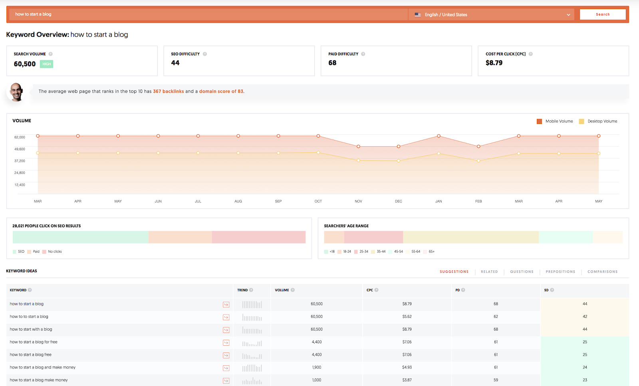Click the 18-24 age range legend swatch
Image resolution: width=639 pixels, height=386 pixels.
pos(339,252)
